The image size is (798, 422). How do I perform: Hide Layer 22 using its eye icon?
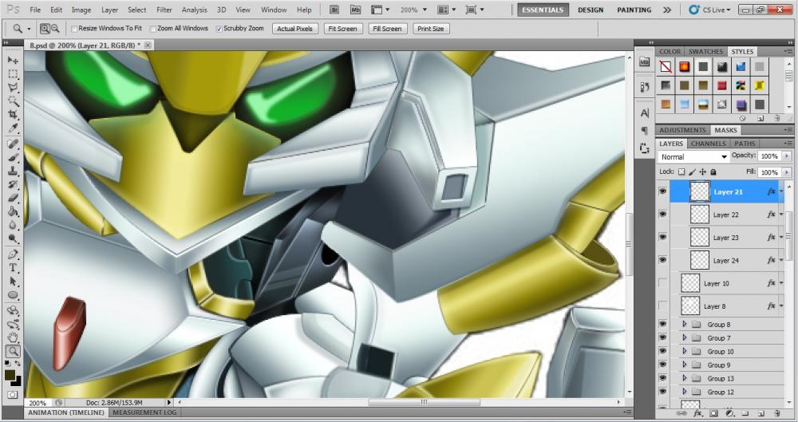662,215
